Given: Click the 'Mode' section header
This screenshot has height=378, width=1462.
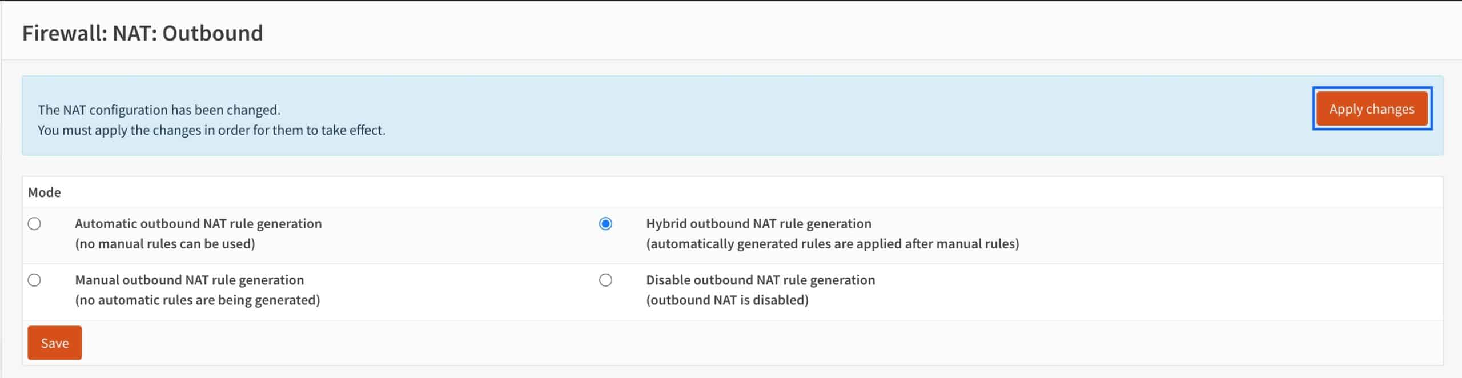Looking at the screenshot, I should 45,192.
